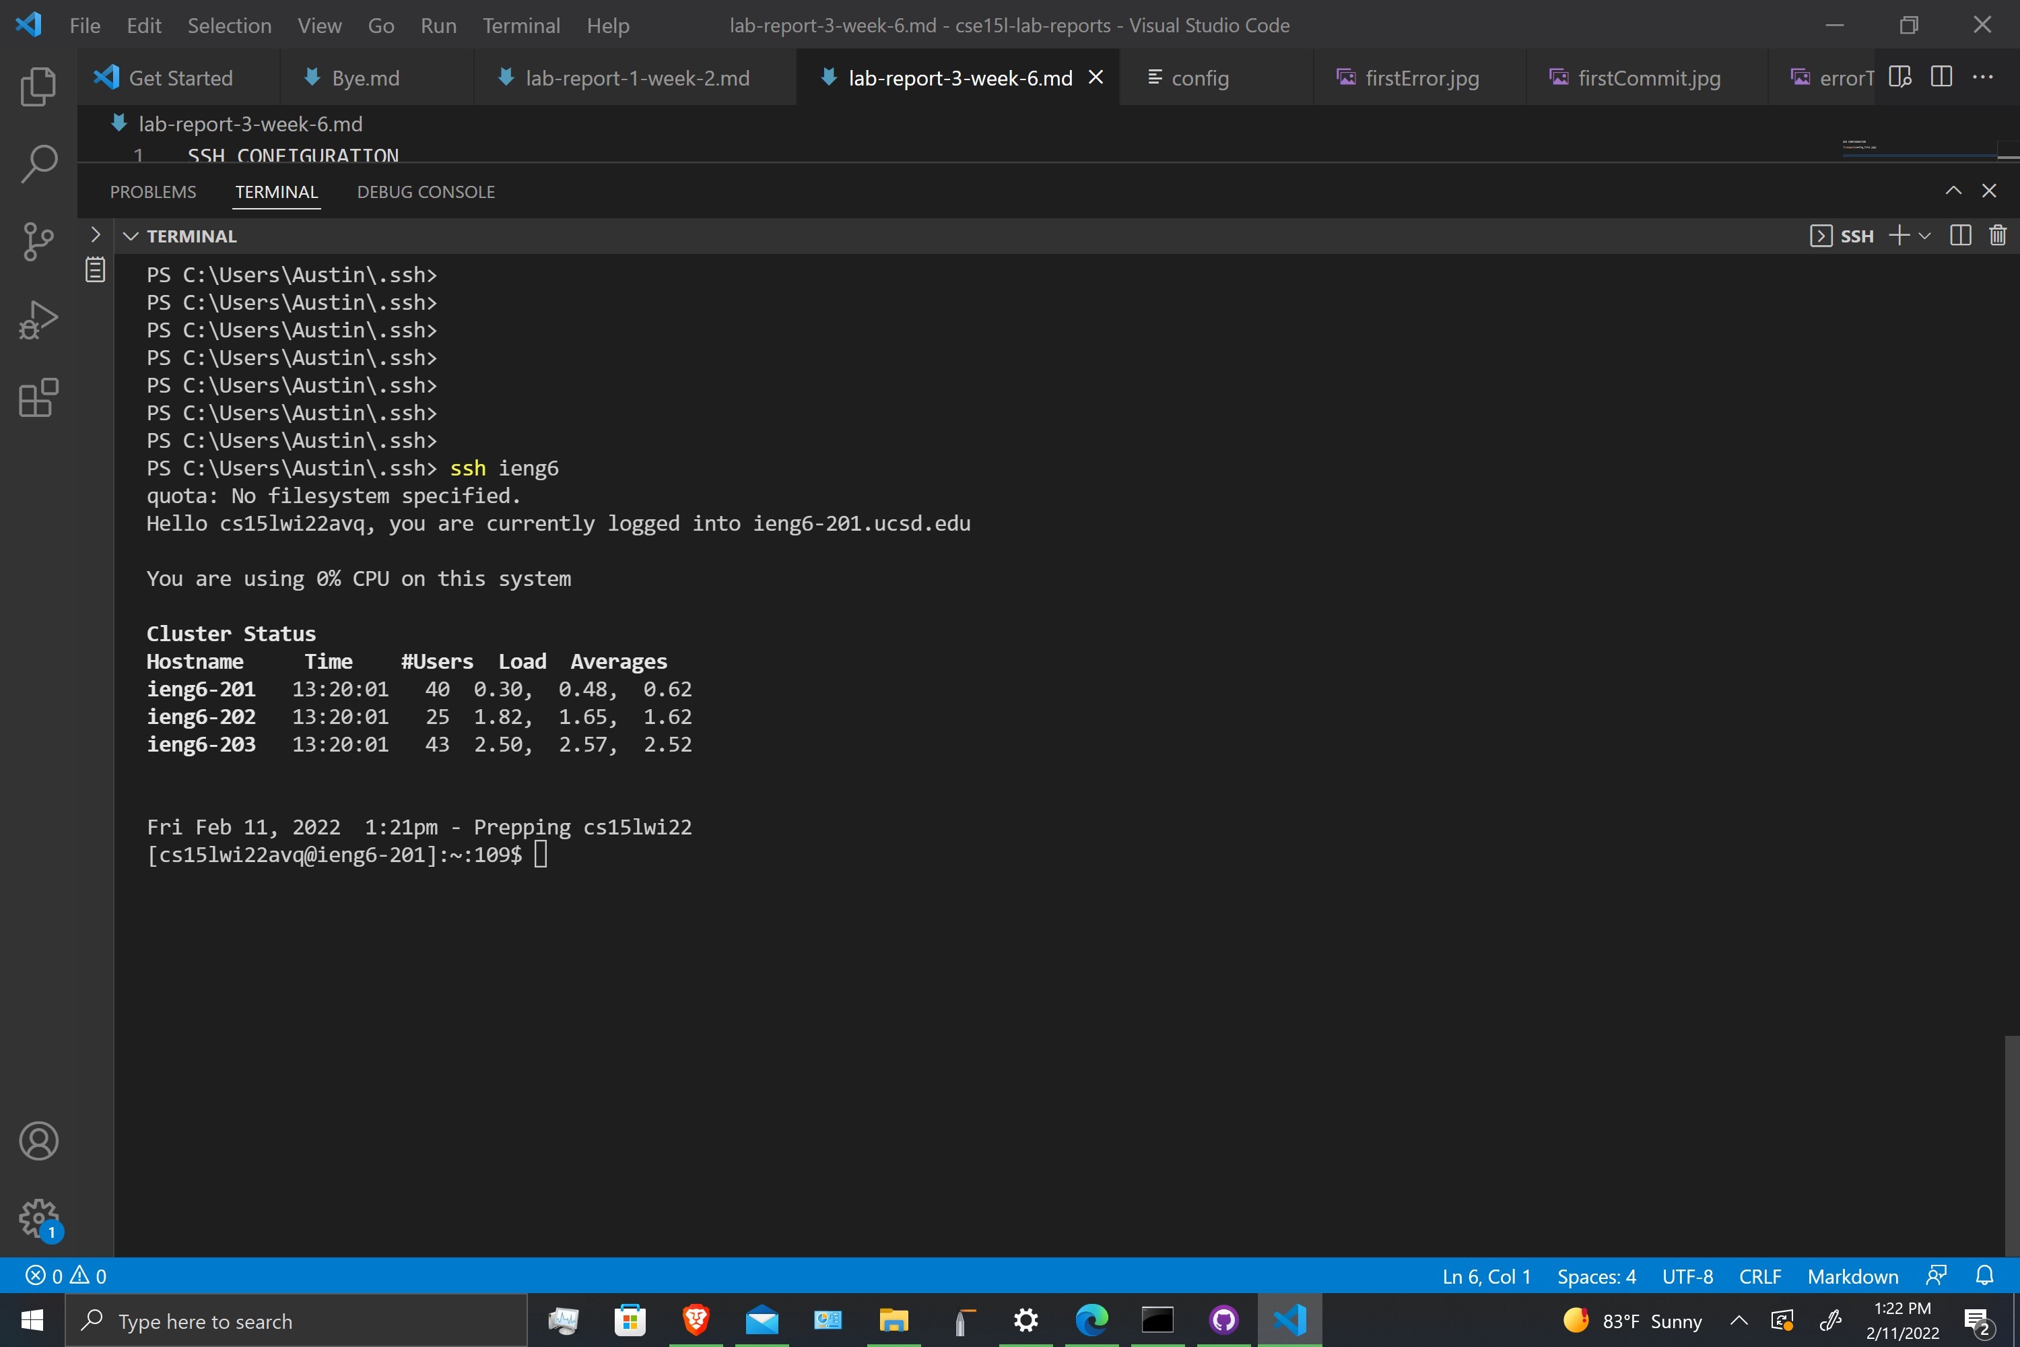Expand the collapsed section above TERMINAL
Screen dimensions: 2020x1347
[x=96, y=234]
